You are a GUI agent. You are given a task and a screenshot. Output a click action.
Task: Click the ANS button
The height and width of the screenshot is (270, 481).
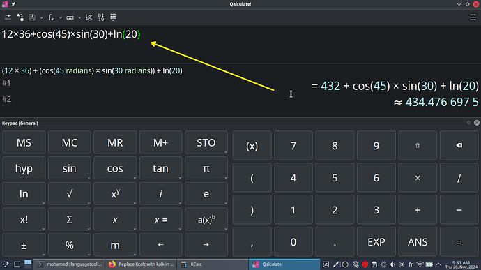pos(418,241)
